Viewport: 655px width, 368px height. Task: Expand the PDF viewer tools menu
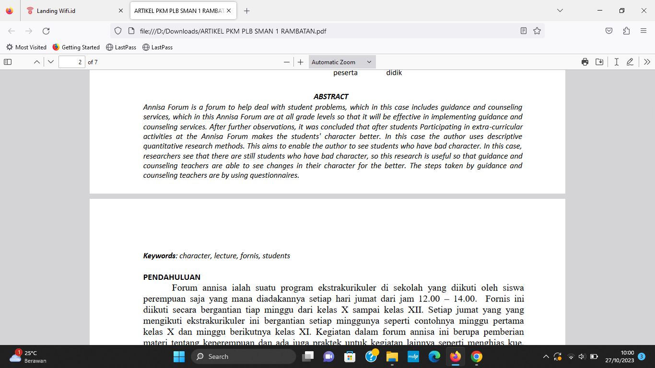pos(647,62)
